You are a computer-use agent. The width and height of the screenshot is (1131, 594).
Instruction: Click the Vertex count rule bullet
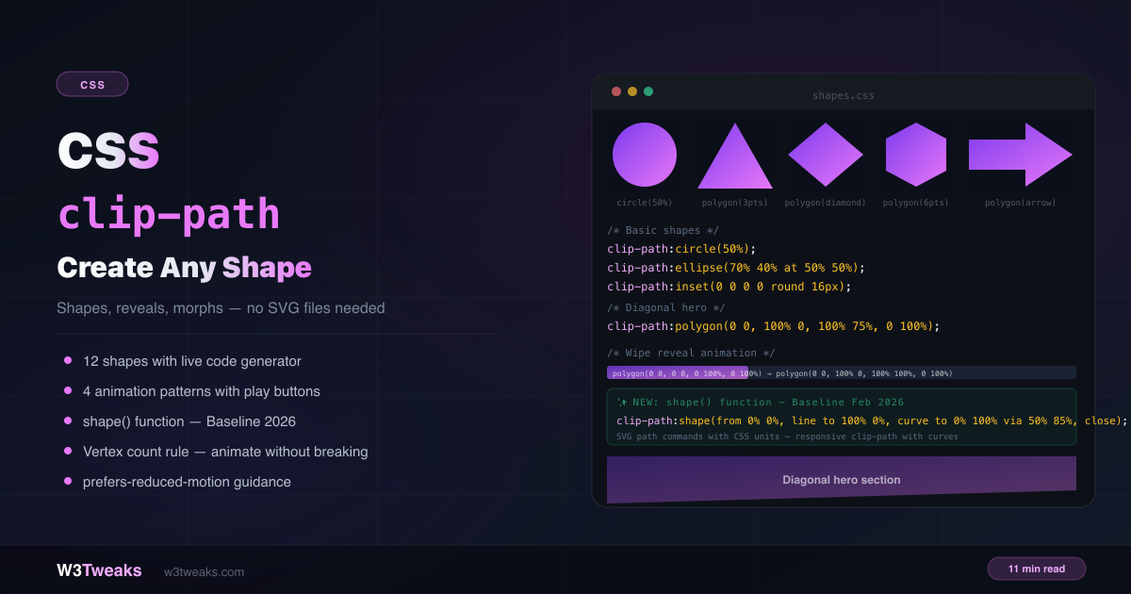pyautogui.click(x=225, y=452)
